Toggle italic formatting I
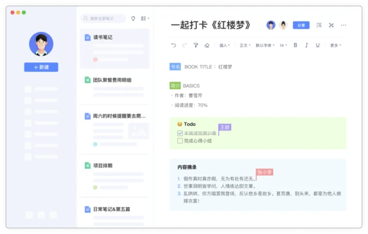368x234 pixels. [x=307, y=45]
